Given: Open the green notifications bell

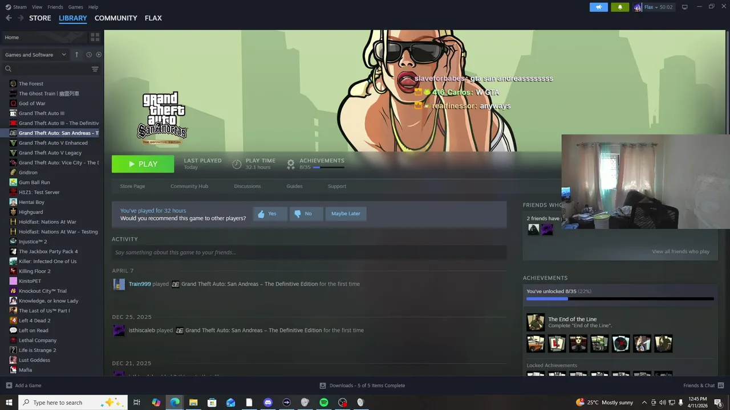Looking at the screenshot, I should point(620,7).
